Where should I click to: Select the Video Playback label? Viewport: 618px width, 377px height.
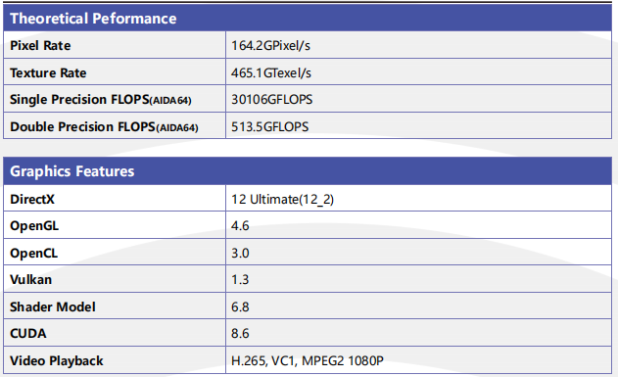point(57,361)
